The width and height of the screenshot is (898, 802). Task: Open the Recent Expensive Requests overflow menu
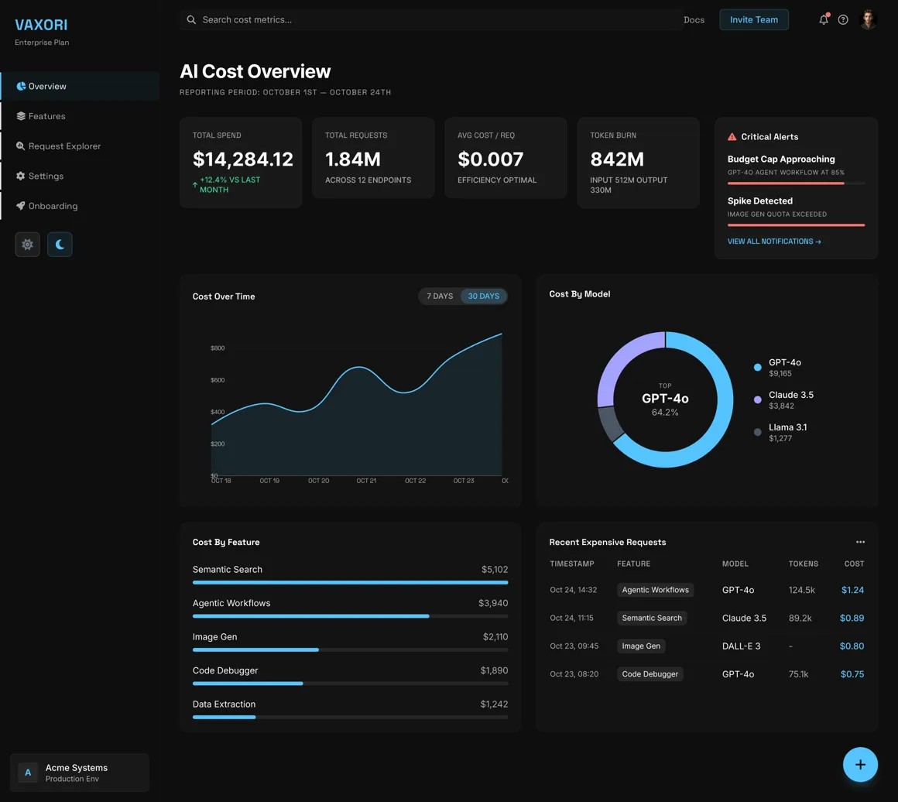tap(860, 542)
